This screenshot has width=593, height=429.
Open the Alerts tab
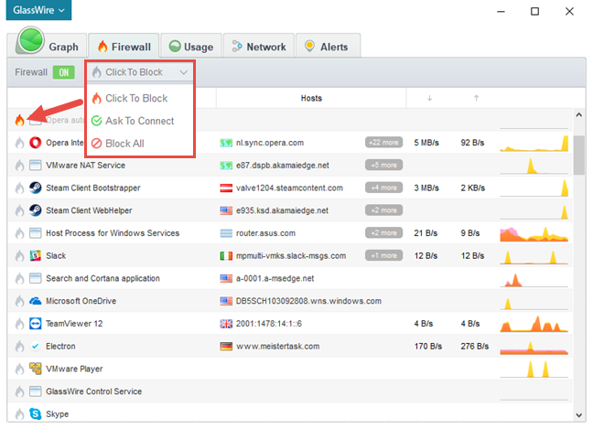[x=328, y=47]
